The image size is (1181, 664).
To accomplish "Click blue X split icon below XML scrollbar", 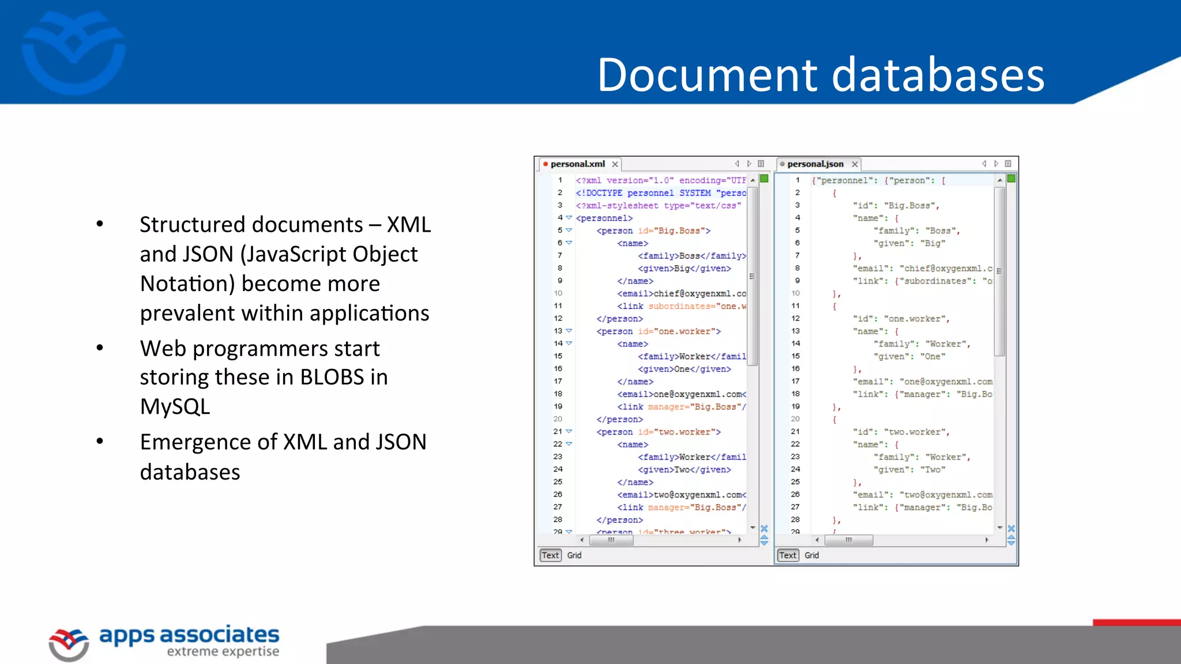I will click(764, 529).
